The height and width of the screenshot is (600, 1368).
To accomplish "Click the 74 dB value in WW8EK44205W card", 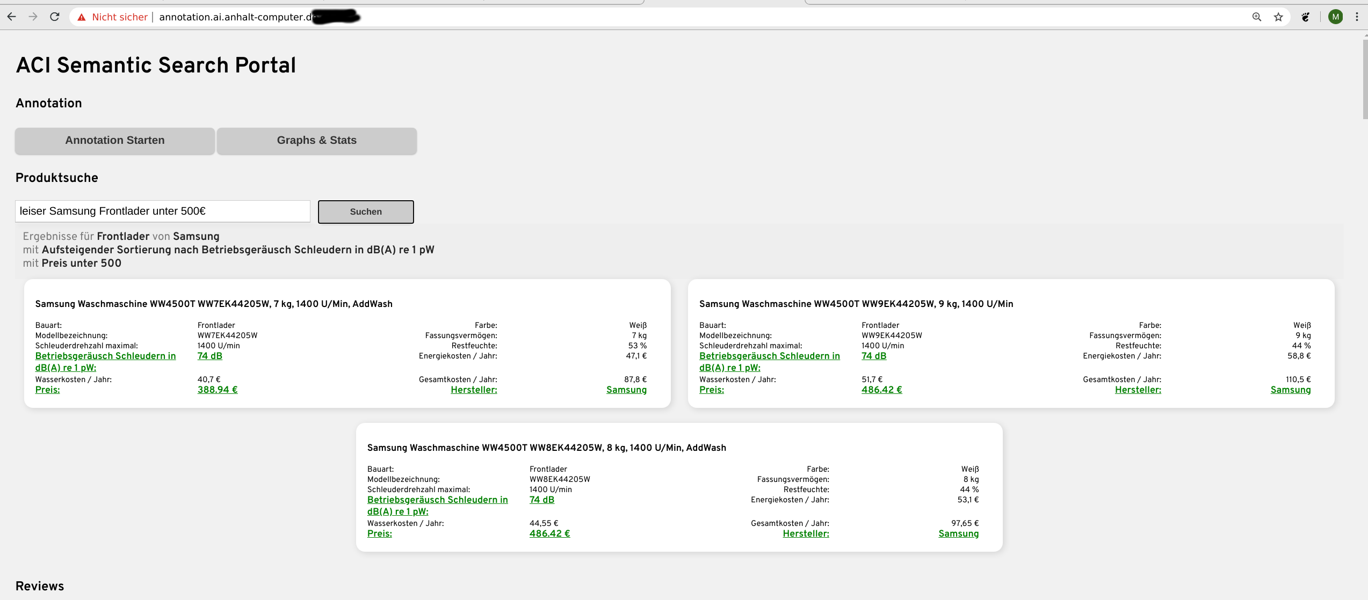I will (x=542, y=500).
